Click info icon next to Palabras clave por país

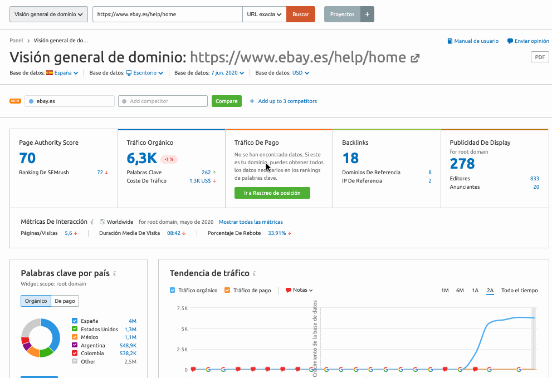tap(114, 273)
